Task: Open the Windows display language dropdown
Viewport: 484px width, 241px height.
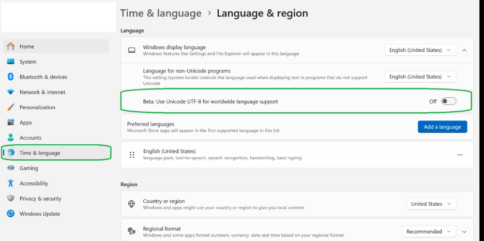Action: coord(420,50)
